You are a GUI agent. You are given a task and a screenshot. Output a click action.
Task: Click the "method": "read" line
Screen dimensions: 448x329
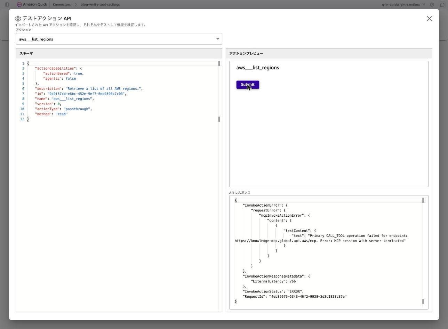click(x=51, y=114)
